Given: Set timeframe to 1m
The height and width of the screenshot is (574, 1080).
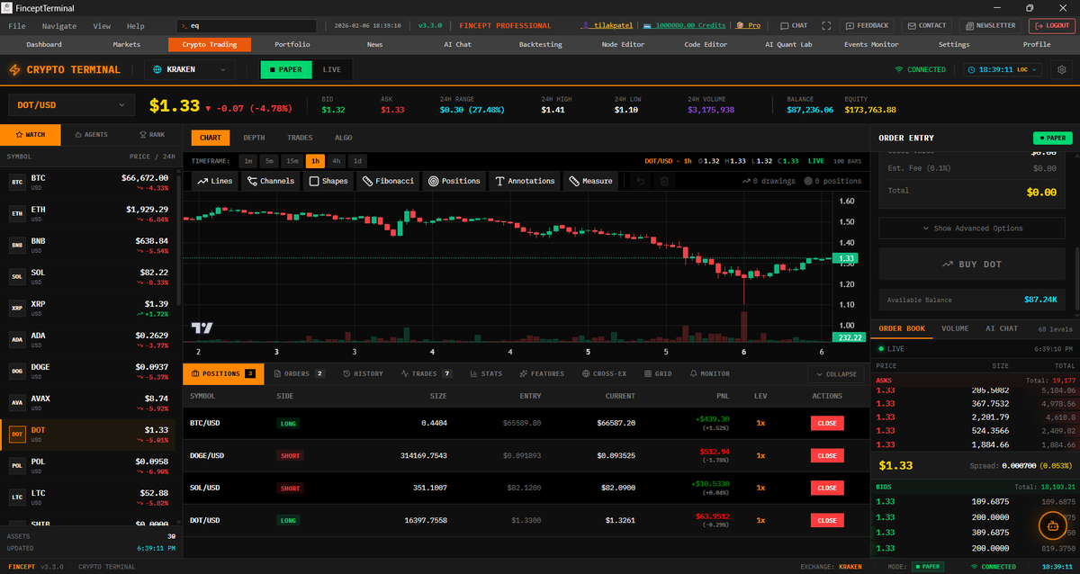Looking at the screenshot, I should tap(247, 161).
